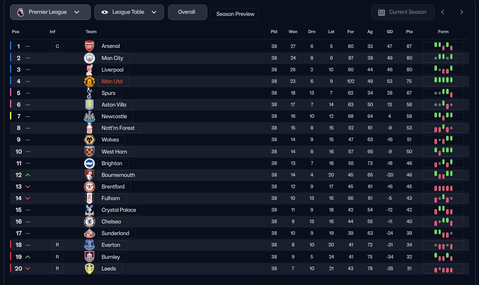The image size is (479, 285).
Task: Open the League Table view dropdown
Action: click(x=129, y=12)
